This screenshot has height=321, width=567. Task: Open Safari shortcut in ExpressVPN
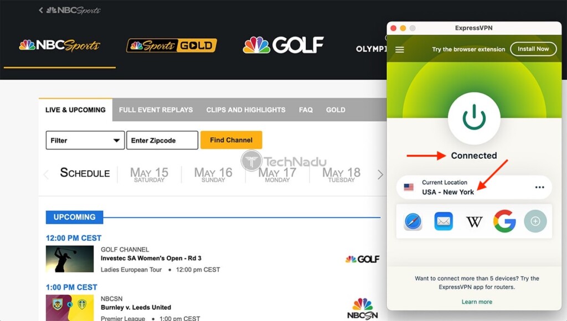[x=413, y=221]
